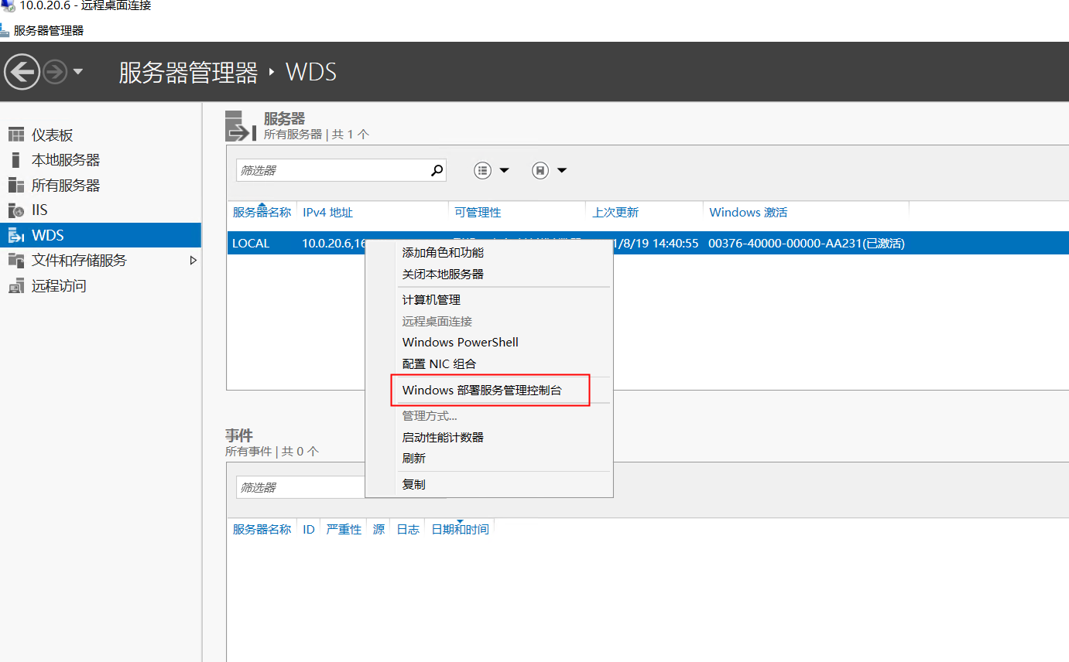Select 本地服务器 in the sidebar
The width and height of the screenshot is (1069, 662).
coord(66,160)
